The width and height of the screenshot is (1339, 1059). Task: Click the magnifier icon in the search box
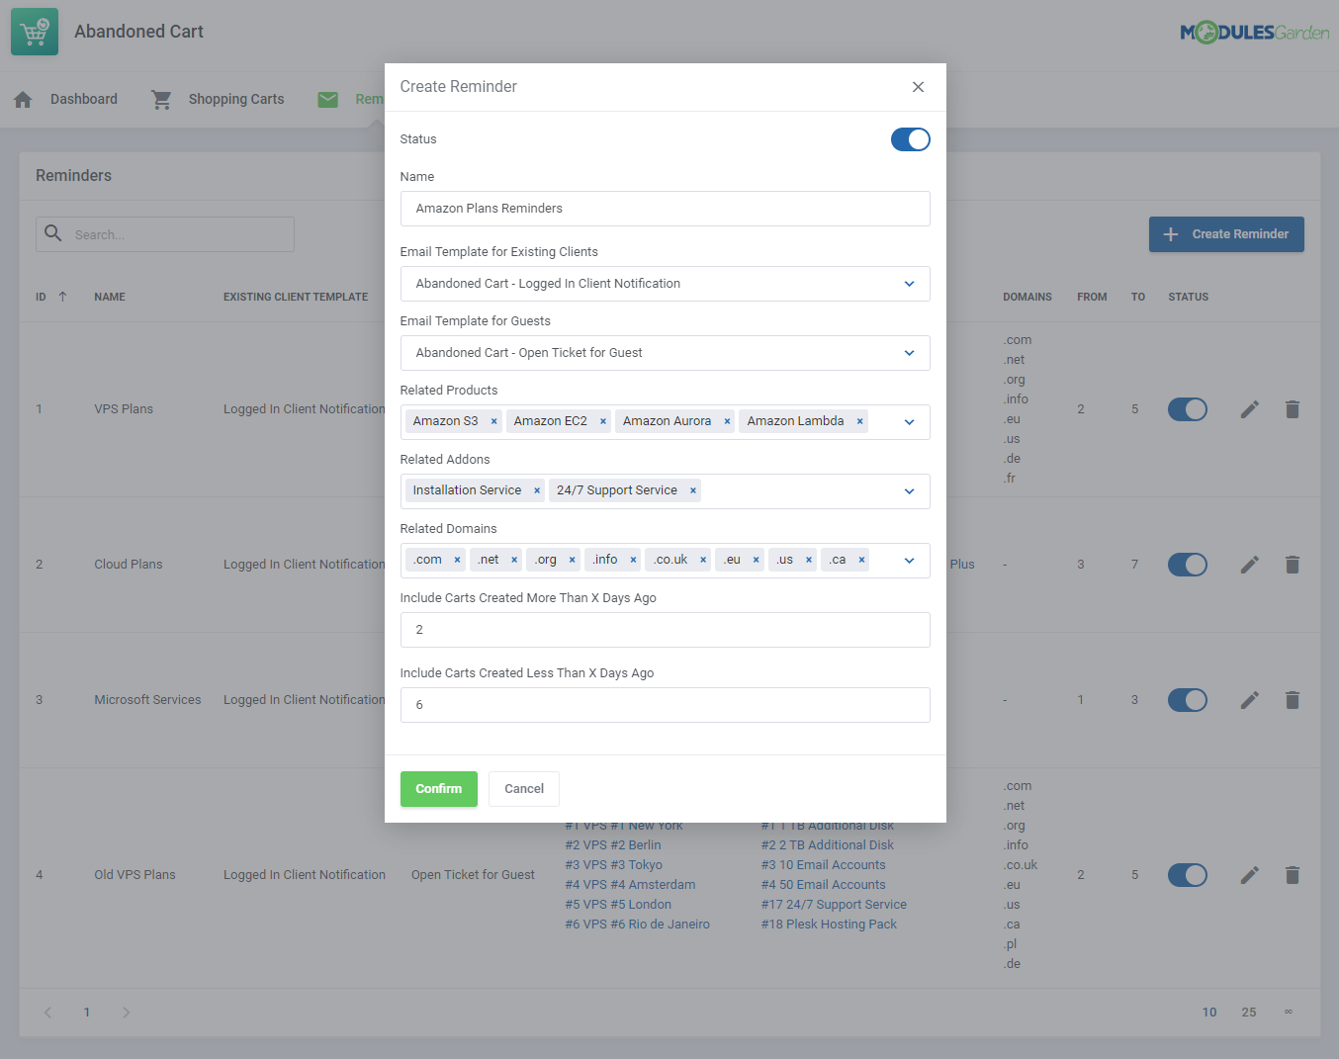[52, 234]
